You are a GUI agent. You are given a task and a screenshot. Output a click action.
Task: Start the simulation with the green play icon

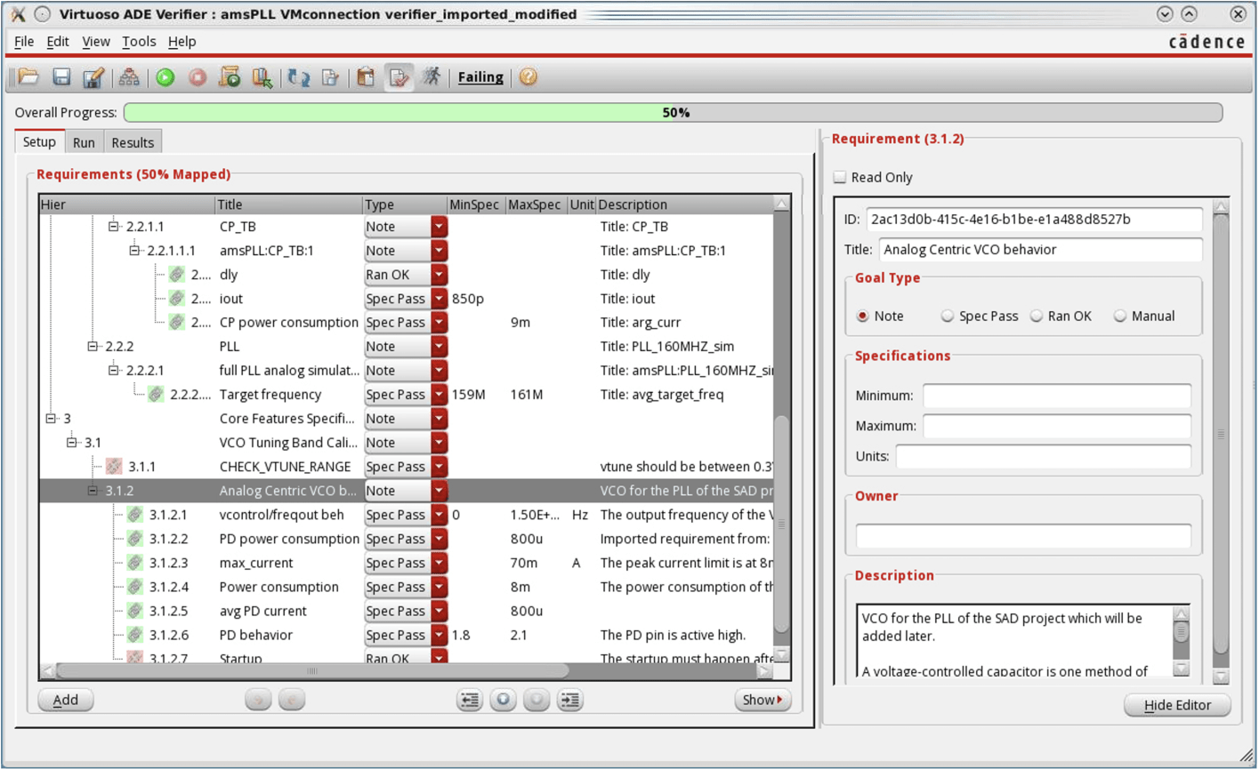click(x=165, y=77)
